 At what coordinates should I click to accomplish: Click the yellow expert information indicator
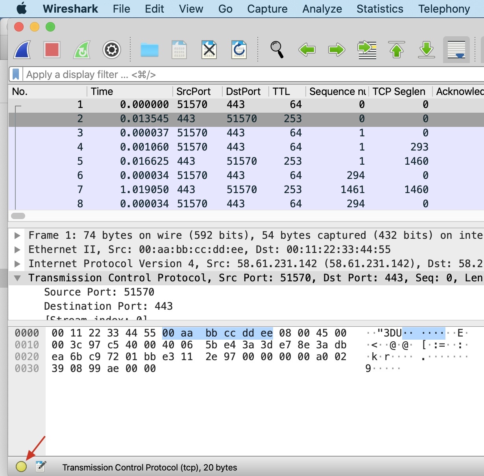point(21,467)
